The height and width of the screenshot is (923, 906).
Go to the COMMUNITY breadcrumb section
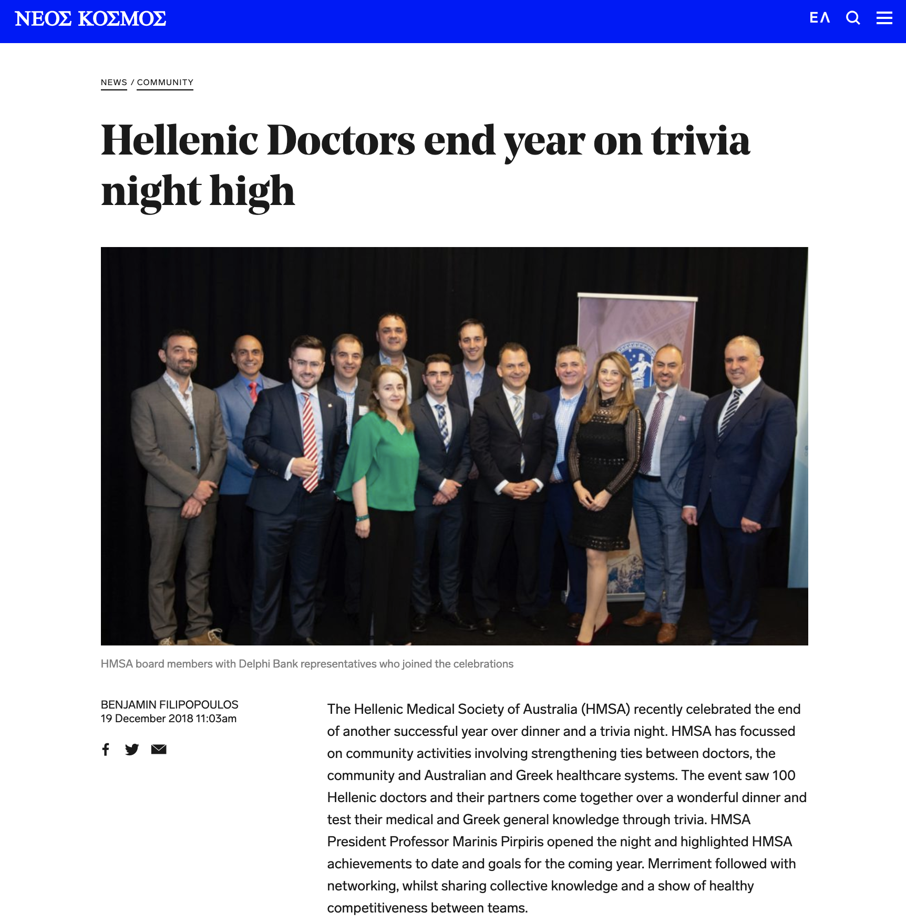pyautogui.click(x=165, y=83)
